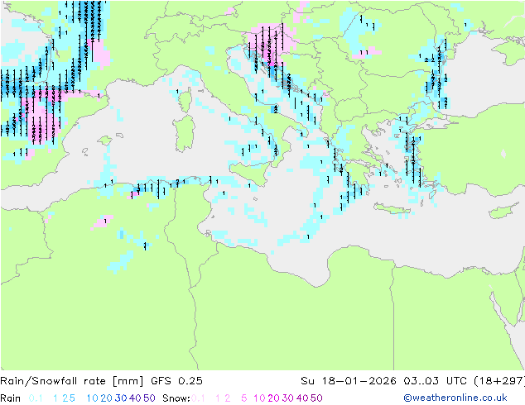
Task: Click Sicily island on the map
Action: [250, 173]
